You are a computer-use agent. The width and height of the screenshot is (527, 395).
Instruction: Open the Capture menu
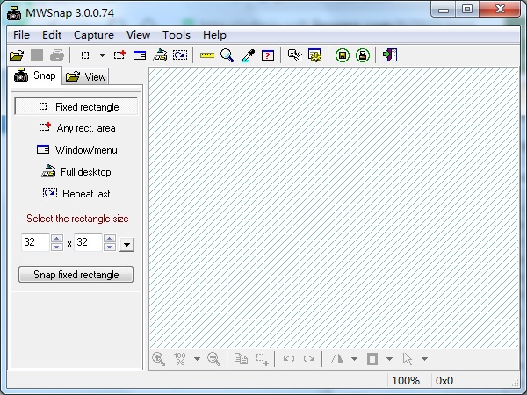click(94, 35)
